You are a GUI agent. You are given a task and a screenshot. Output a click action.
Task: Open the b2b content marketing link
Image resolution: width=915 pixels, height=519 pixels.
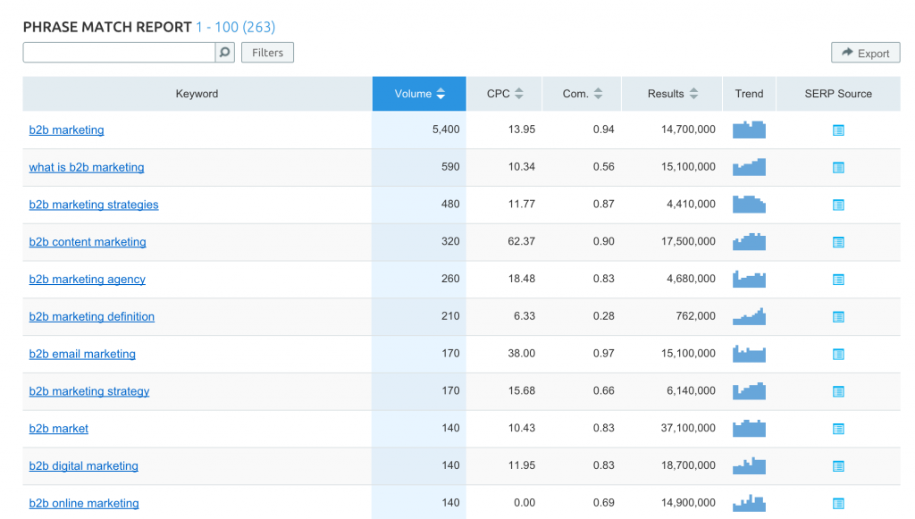(x=88, y=242)
